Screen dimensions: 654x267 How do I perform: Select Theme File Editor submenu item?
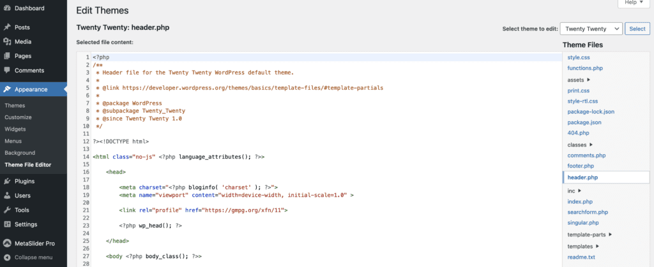point(28,164)
